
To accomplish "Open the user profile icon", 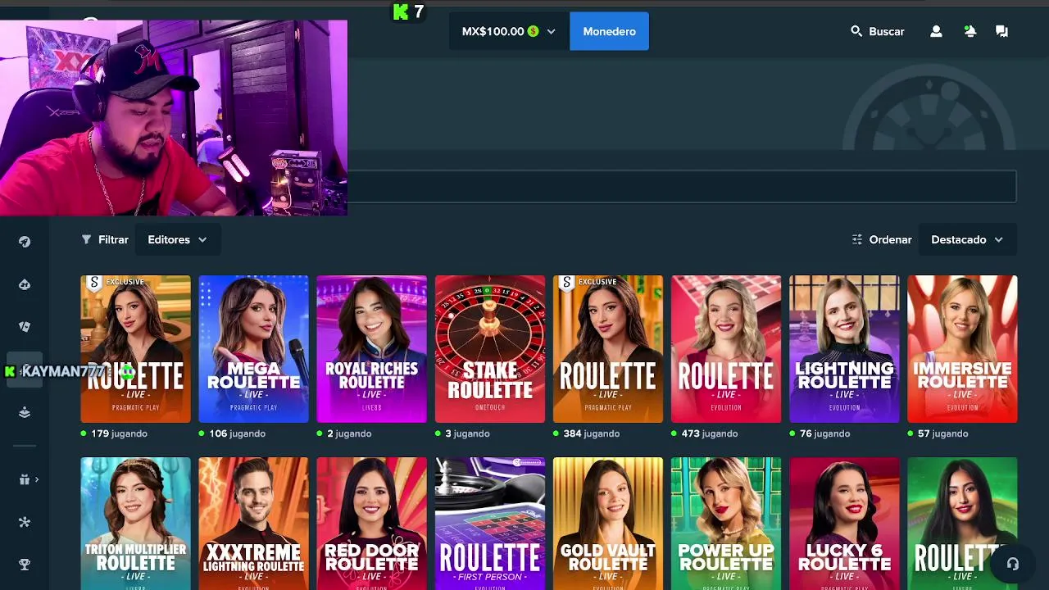I will click(x=936, y=31).
